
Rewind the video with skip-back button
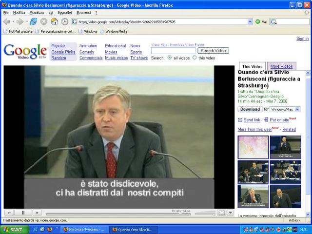(x=9, y=213)
